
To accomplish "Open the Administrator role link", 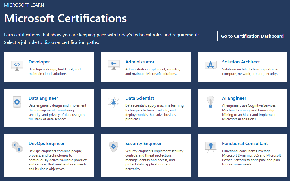I will (140, 62).
